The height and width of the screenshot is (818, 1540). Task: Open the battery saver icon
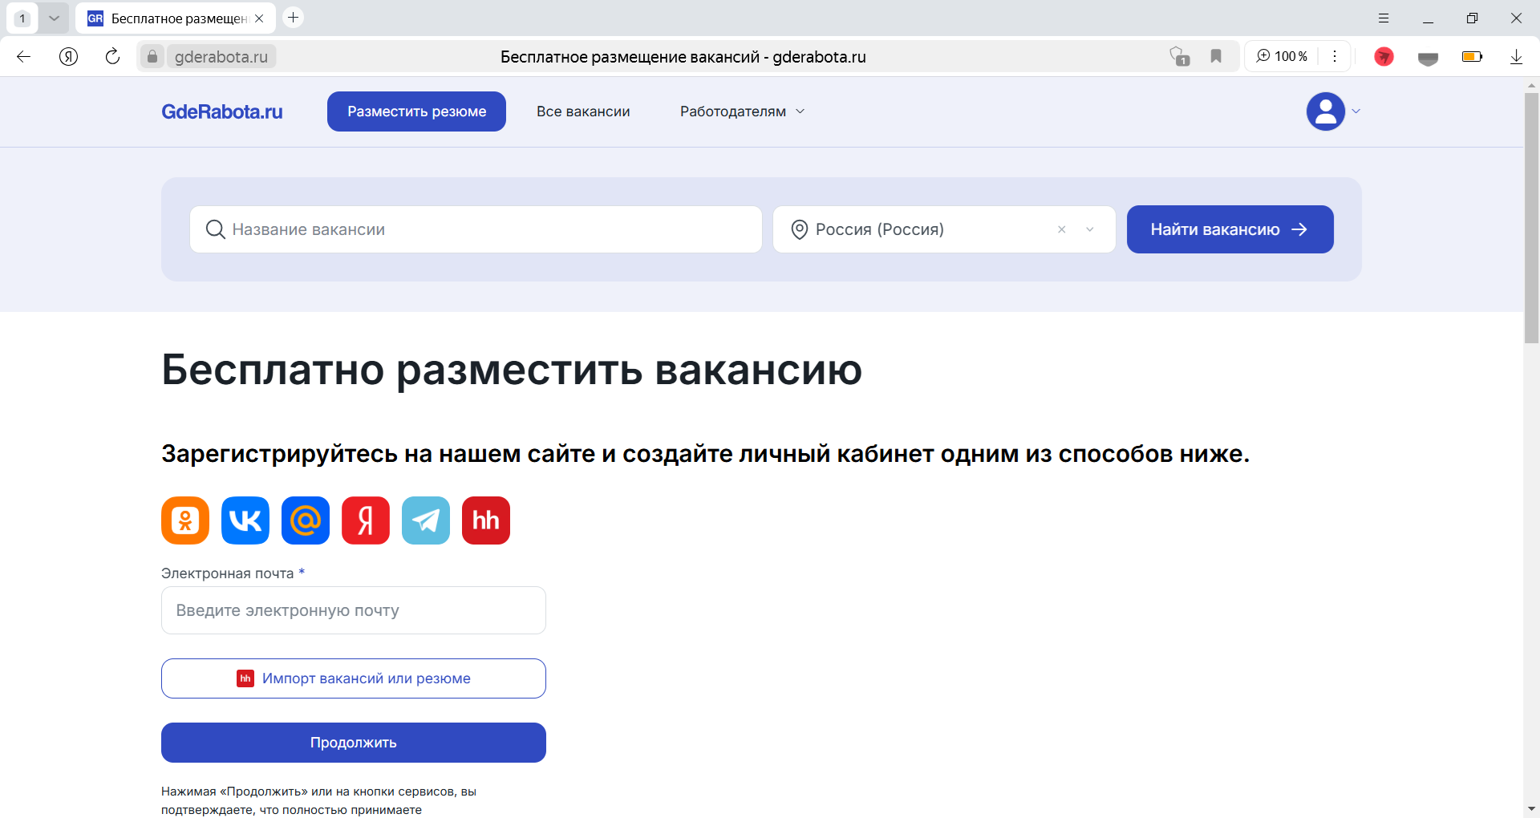coord(1473,56)
